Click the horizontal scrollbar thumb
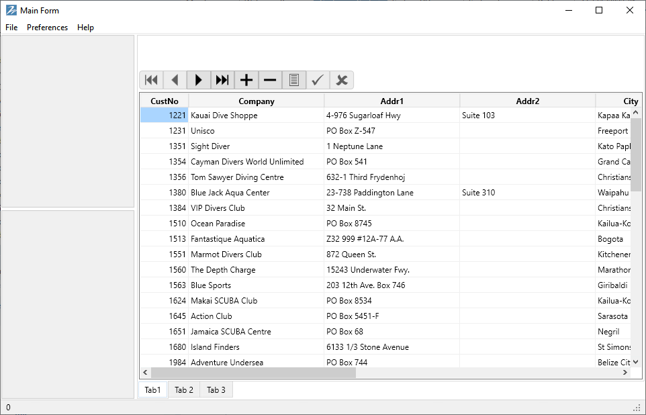Image resolution: width=646 pixels, height=415 pixels. coord(253,373)
